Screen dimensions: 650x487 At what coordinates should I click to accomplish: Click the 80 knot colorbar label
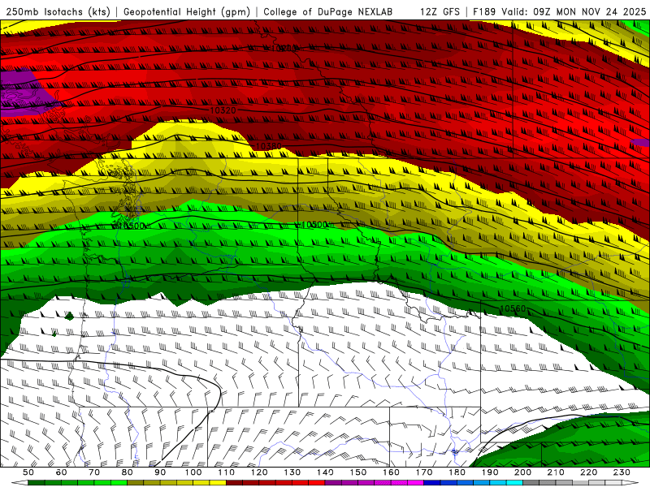[128, 472]
